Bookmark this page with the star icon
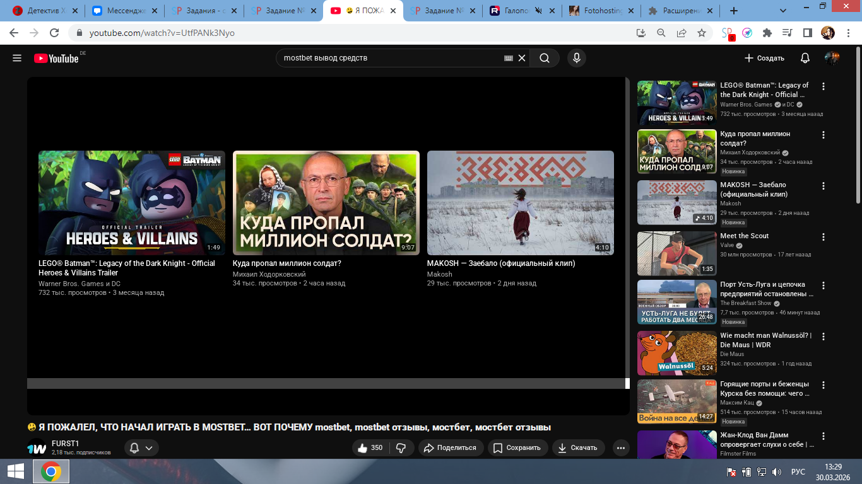 click(x=701, y=33)
